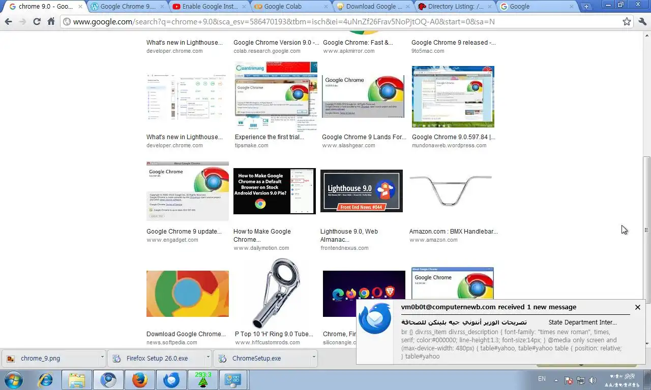The image size is (651, 390).
Task: Click the page vertical scrollbar thumb
Action: click(x=646, y=230)
